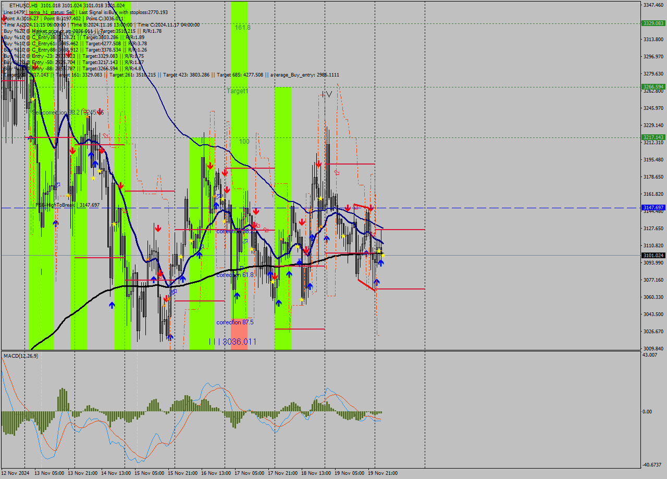
Task: Select the 'Last Signal is:Buy with stoploss:2770.193' line
Action: click(x=123, y=12)
